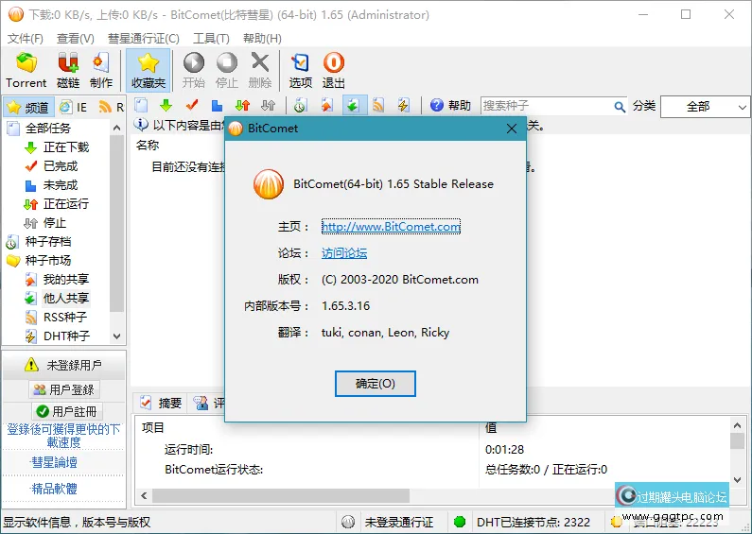Show all tasks via blank page filter icon
Screen dimensions: 752x534
tap(141, 105)
